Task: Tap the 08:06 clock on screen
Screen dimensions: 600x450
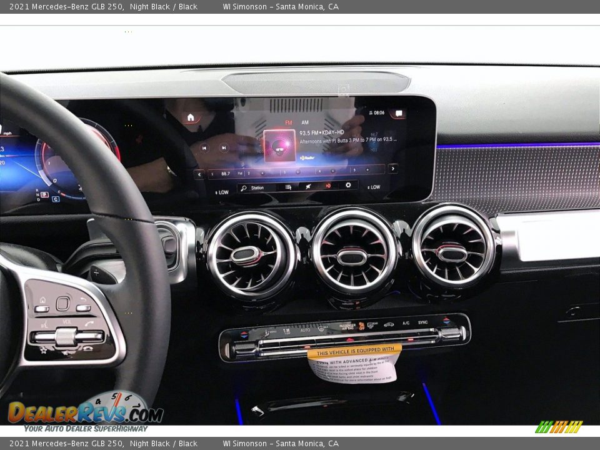Action: [x=379, y=112]
